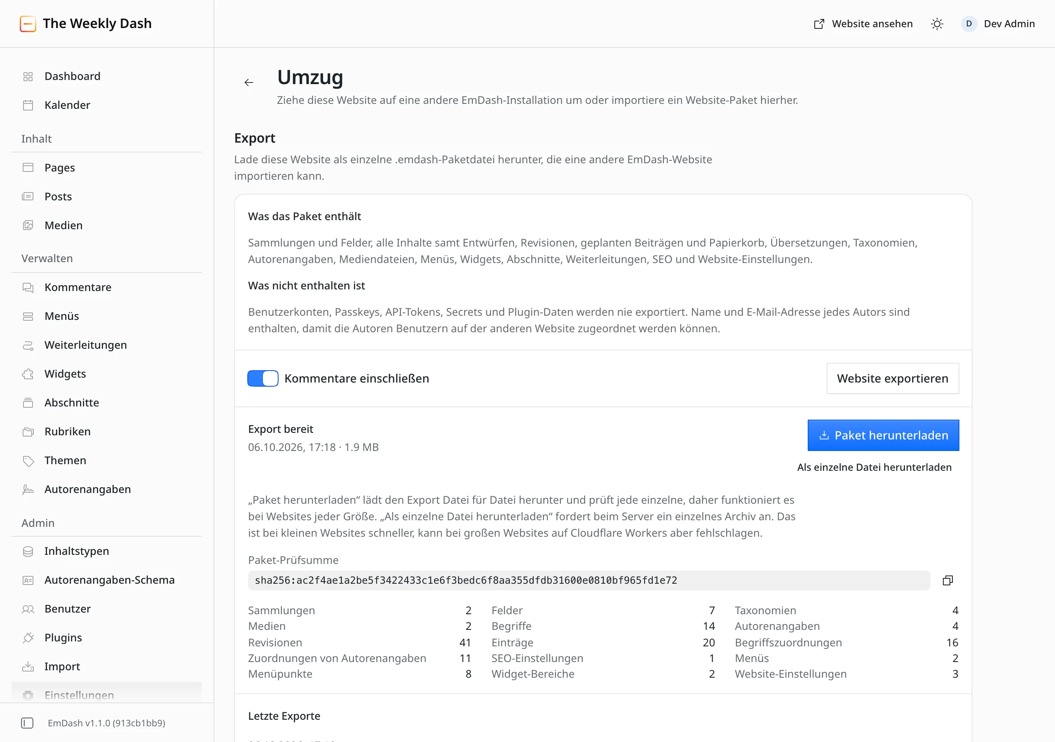Screen dimensions: 1055x742
Task: Go to Menüs in the sidebar
Action: 107,316
